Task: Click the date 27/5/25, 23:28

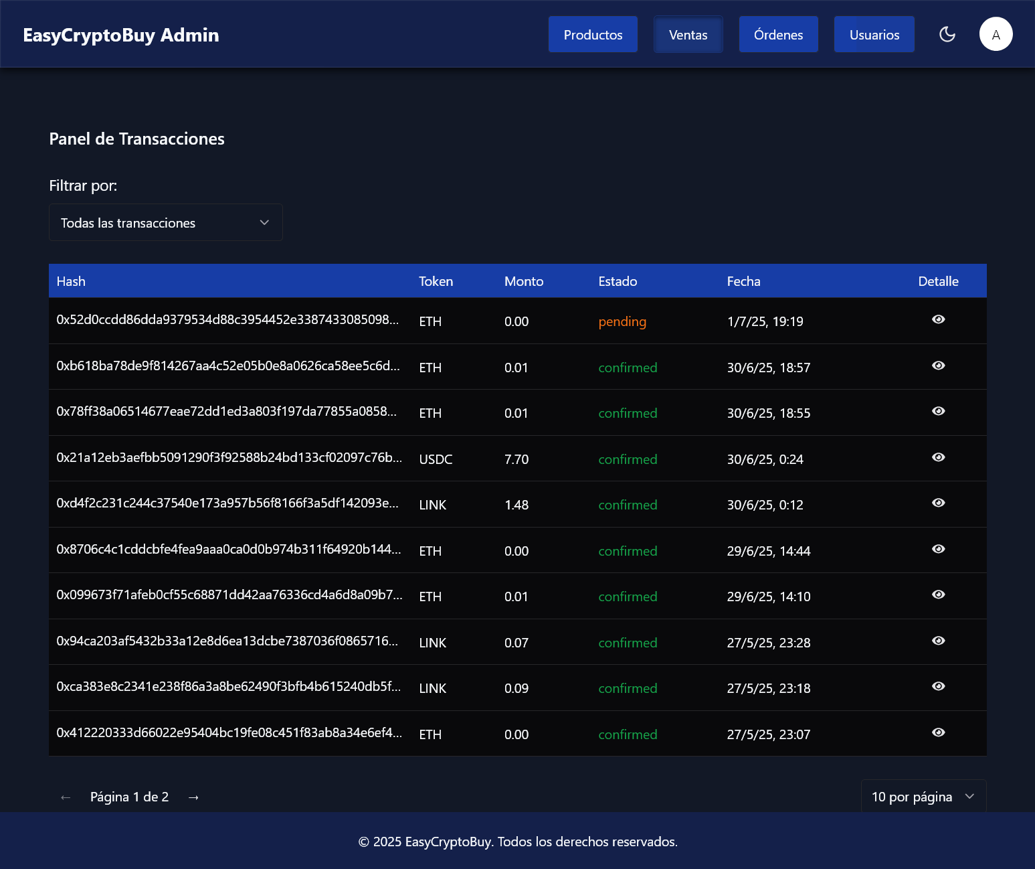Action: [769, 643]
